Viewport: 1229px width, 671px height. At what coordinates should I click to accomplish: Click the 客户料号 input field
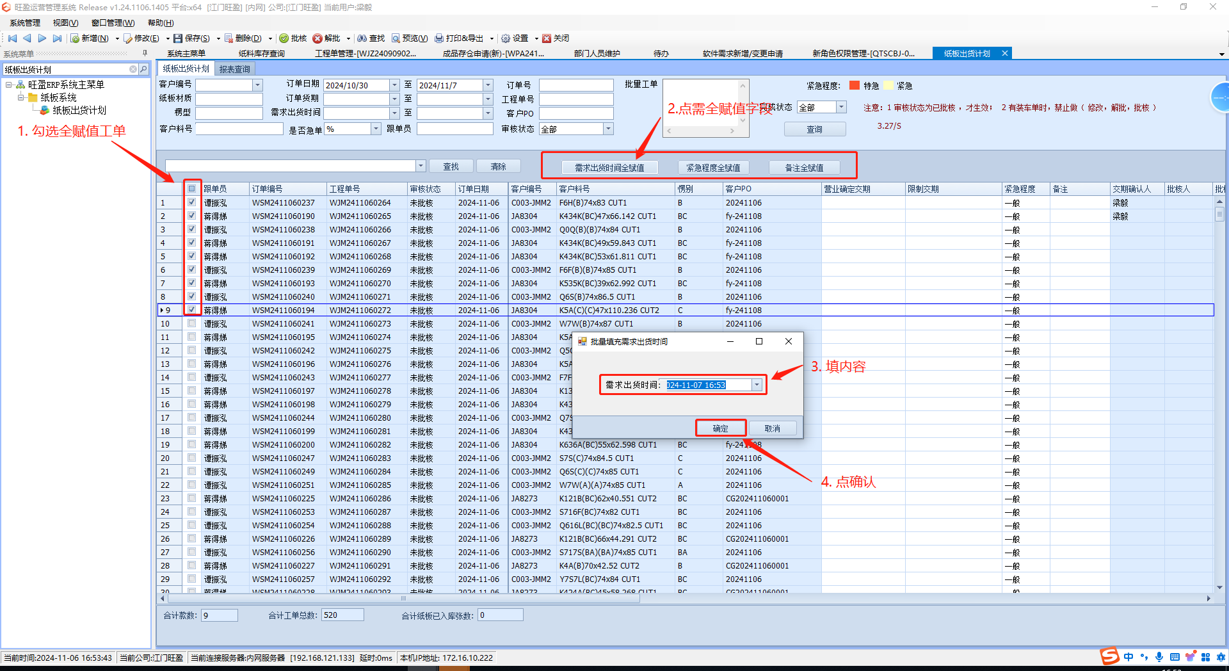[239, 129]
